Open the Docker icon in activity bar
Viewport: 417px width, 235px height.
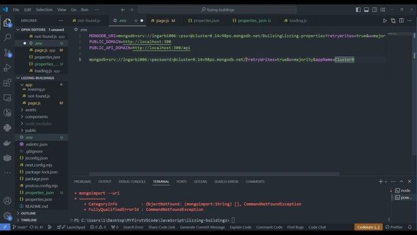click(x=7, y=143)
